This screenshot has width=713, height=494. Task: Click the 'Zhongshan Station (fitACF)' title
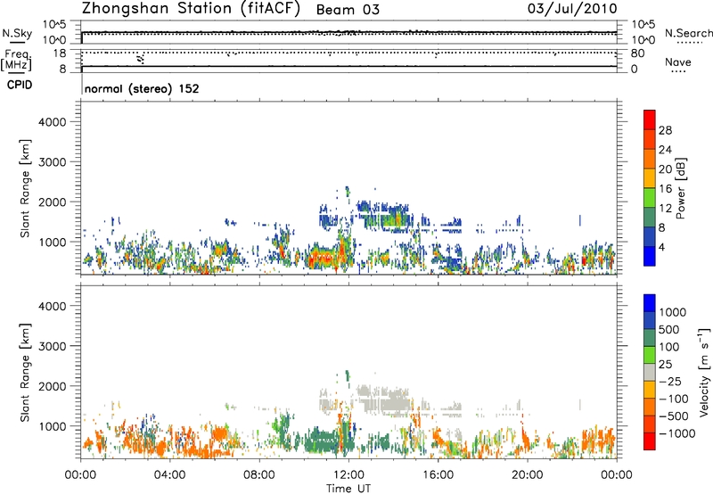(191, 9)
